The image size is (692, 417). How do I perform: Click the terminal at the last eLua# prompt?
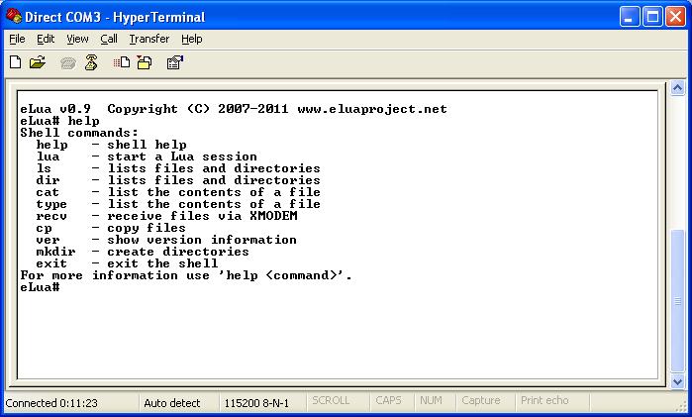coord(65,287)
